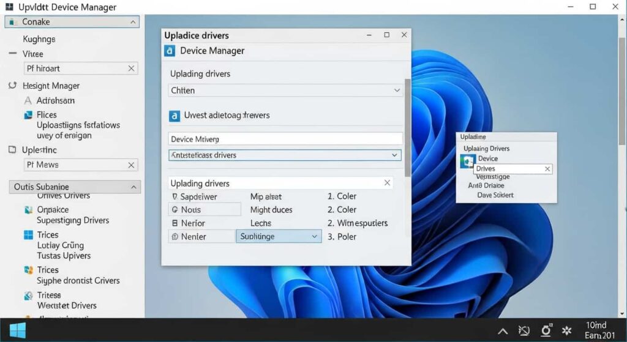The image size is (627, 342).
Task: Click the icon left of Conake
Action: [x=12, y=22]
